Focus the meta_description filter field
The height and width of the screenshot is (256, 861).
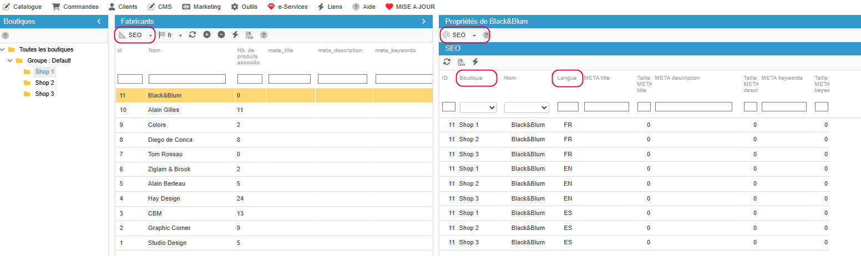(343, 79)
